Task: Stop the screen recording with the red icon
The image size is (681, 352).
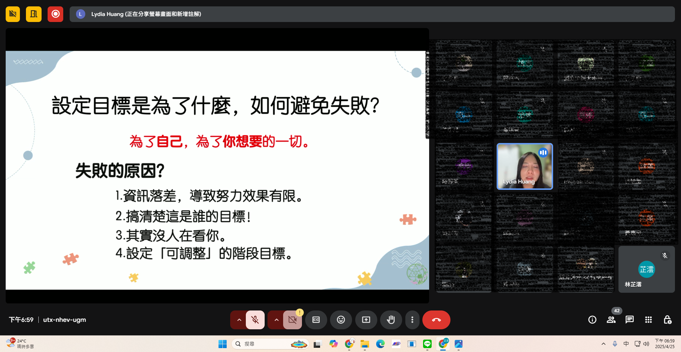Action: [x=55, y=14]
